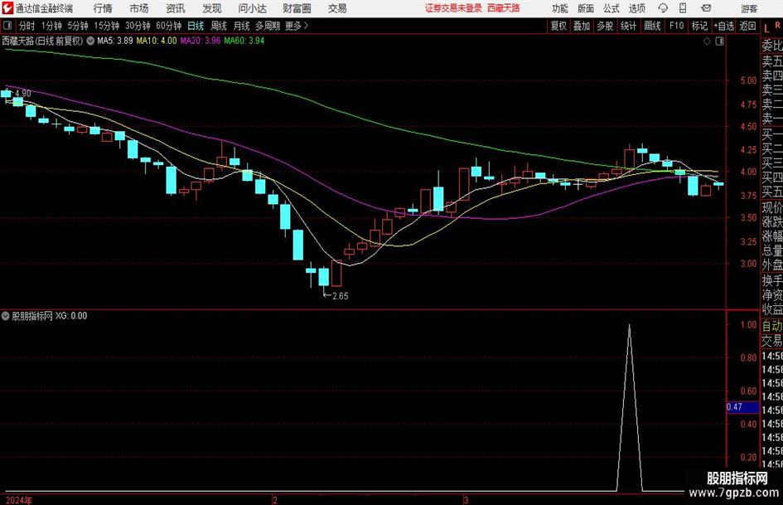Click the 画线 drawing toolbar button
The width and height of the screenshot is (783, 505).
(x=652, y=26)
